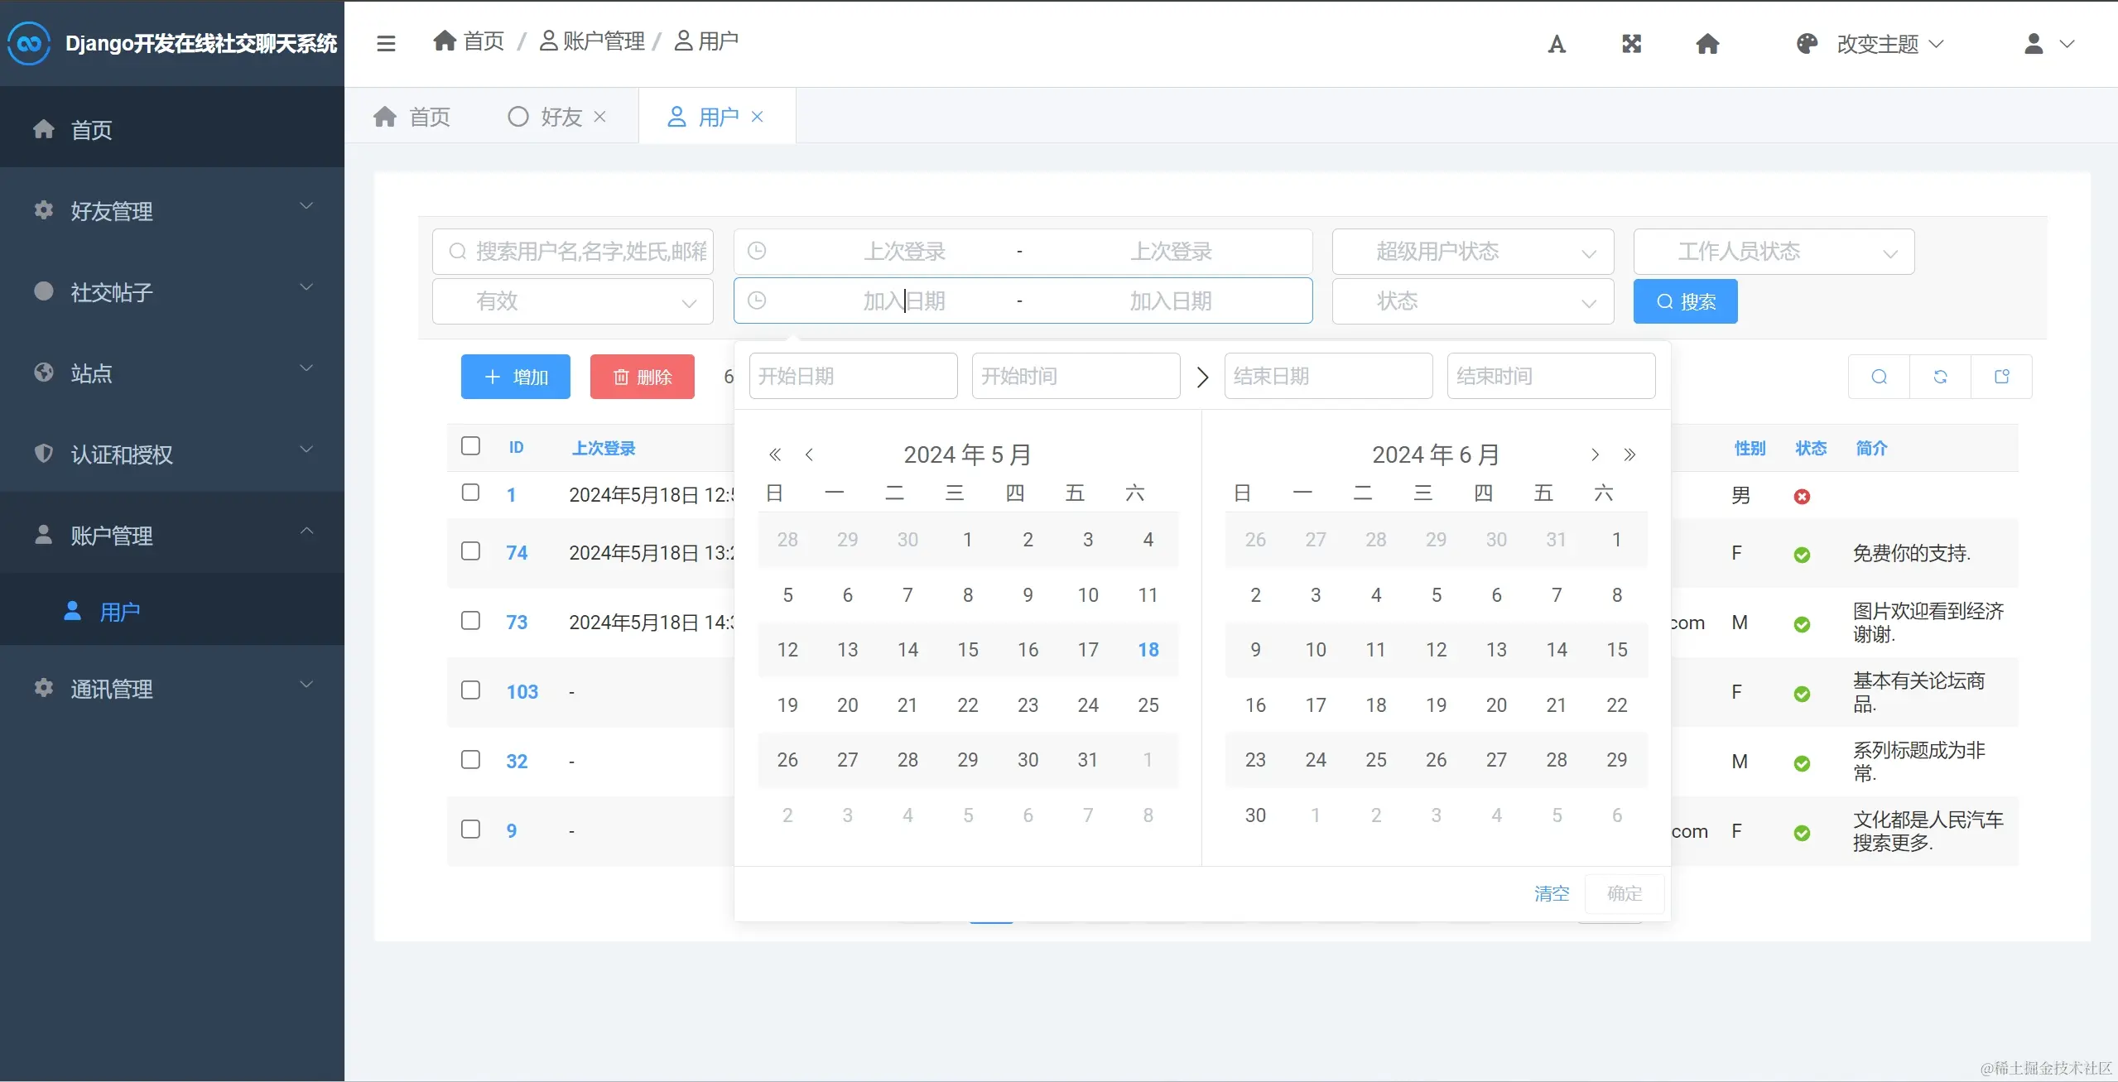Toggle fullscreen with the expand icon
The width and height of the screenshot is (2118, 1082).
click(x=1631, y=44)
